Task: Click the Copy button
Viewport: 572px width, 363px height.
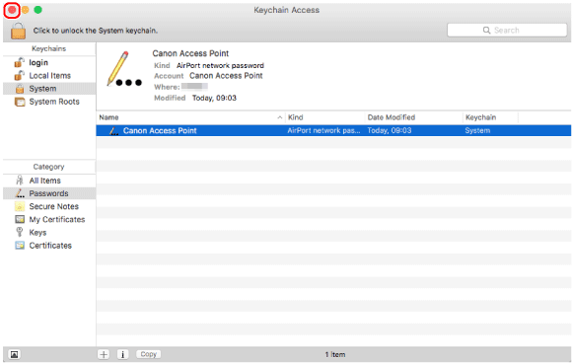Action: click(149, 354)
